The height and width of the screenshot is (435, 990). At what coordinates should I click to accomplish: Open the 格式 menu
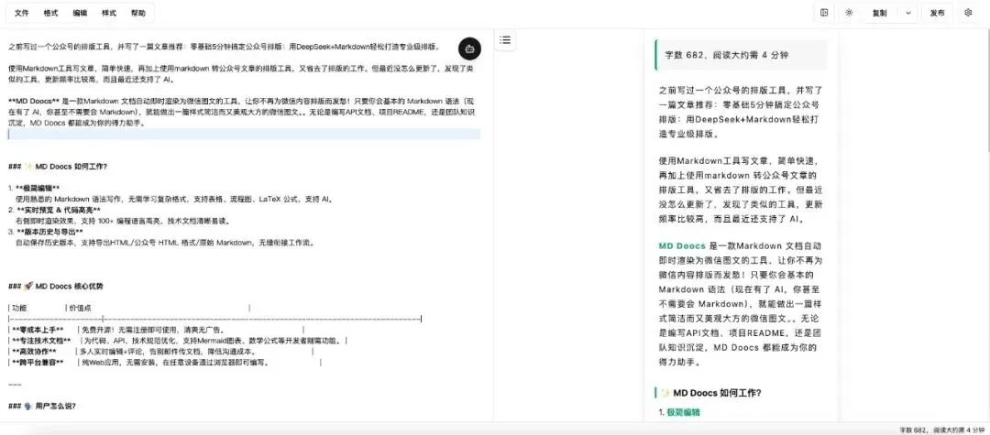point(51,14)
